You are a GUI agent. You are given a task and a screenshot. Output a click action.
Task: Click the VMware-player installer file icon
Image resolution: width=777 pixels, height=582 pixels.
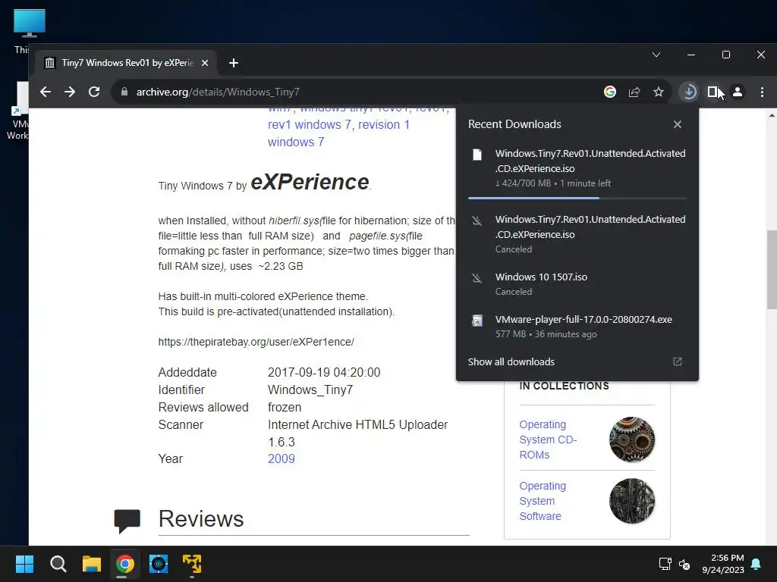[x=477, y=321]
